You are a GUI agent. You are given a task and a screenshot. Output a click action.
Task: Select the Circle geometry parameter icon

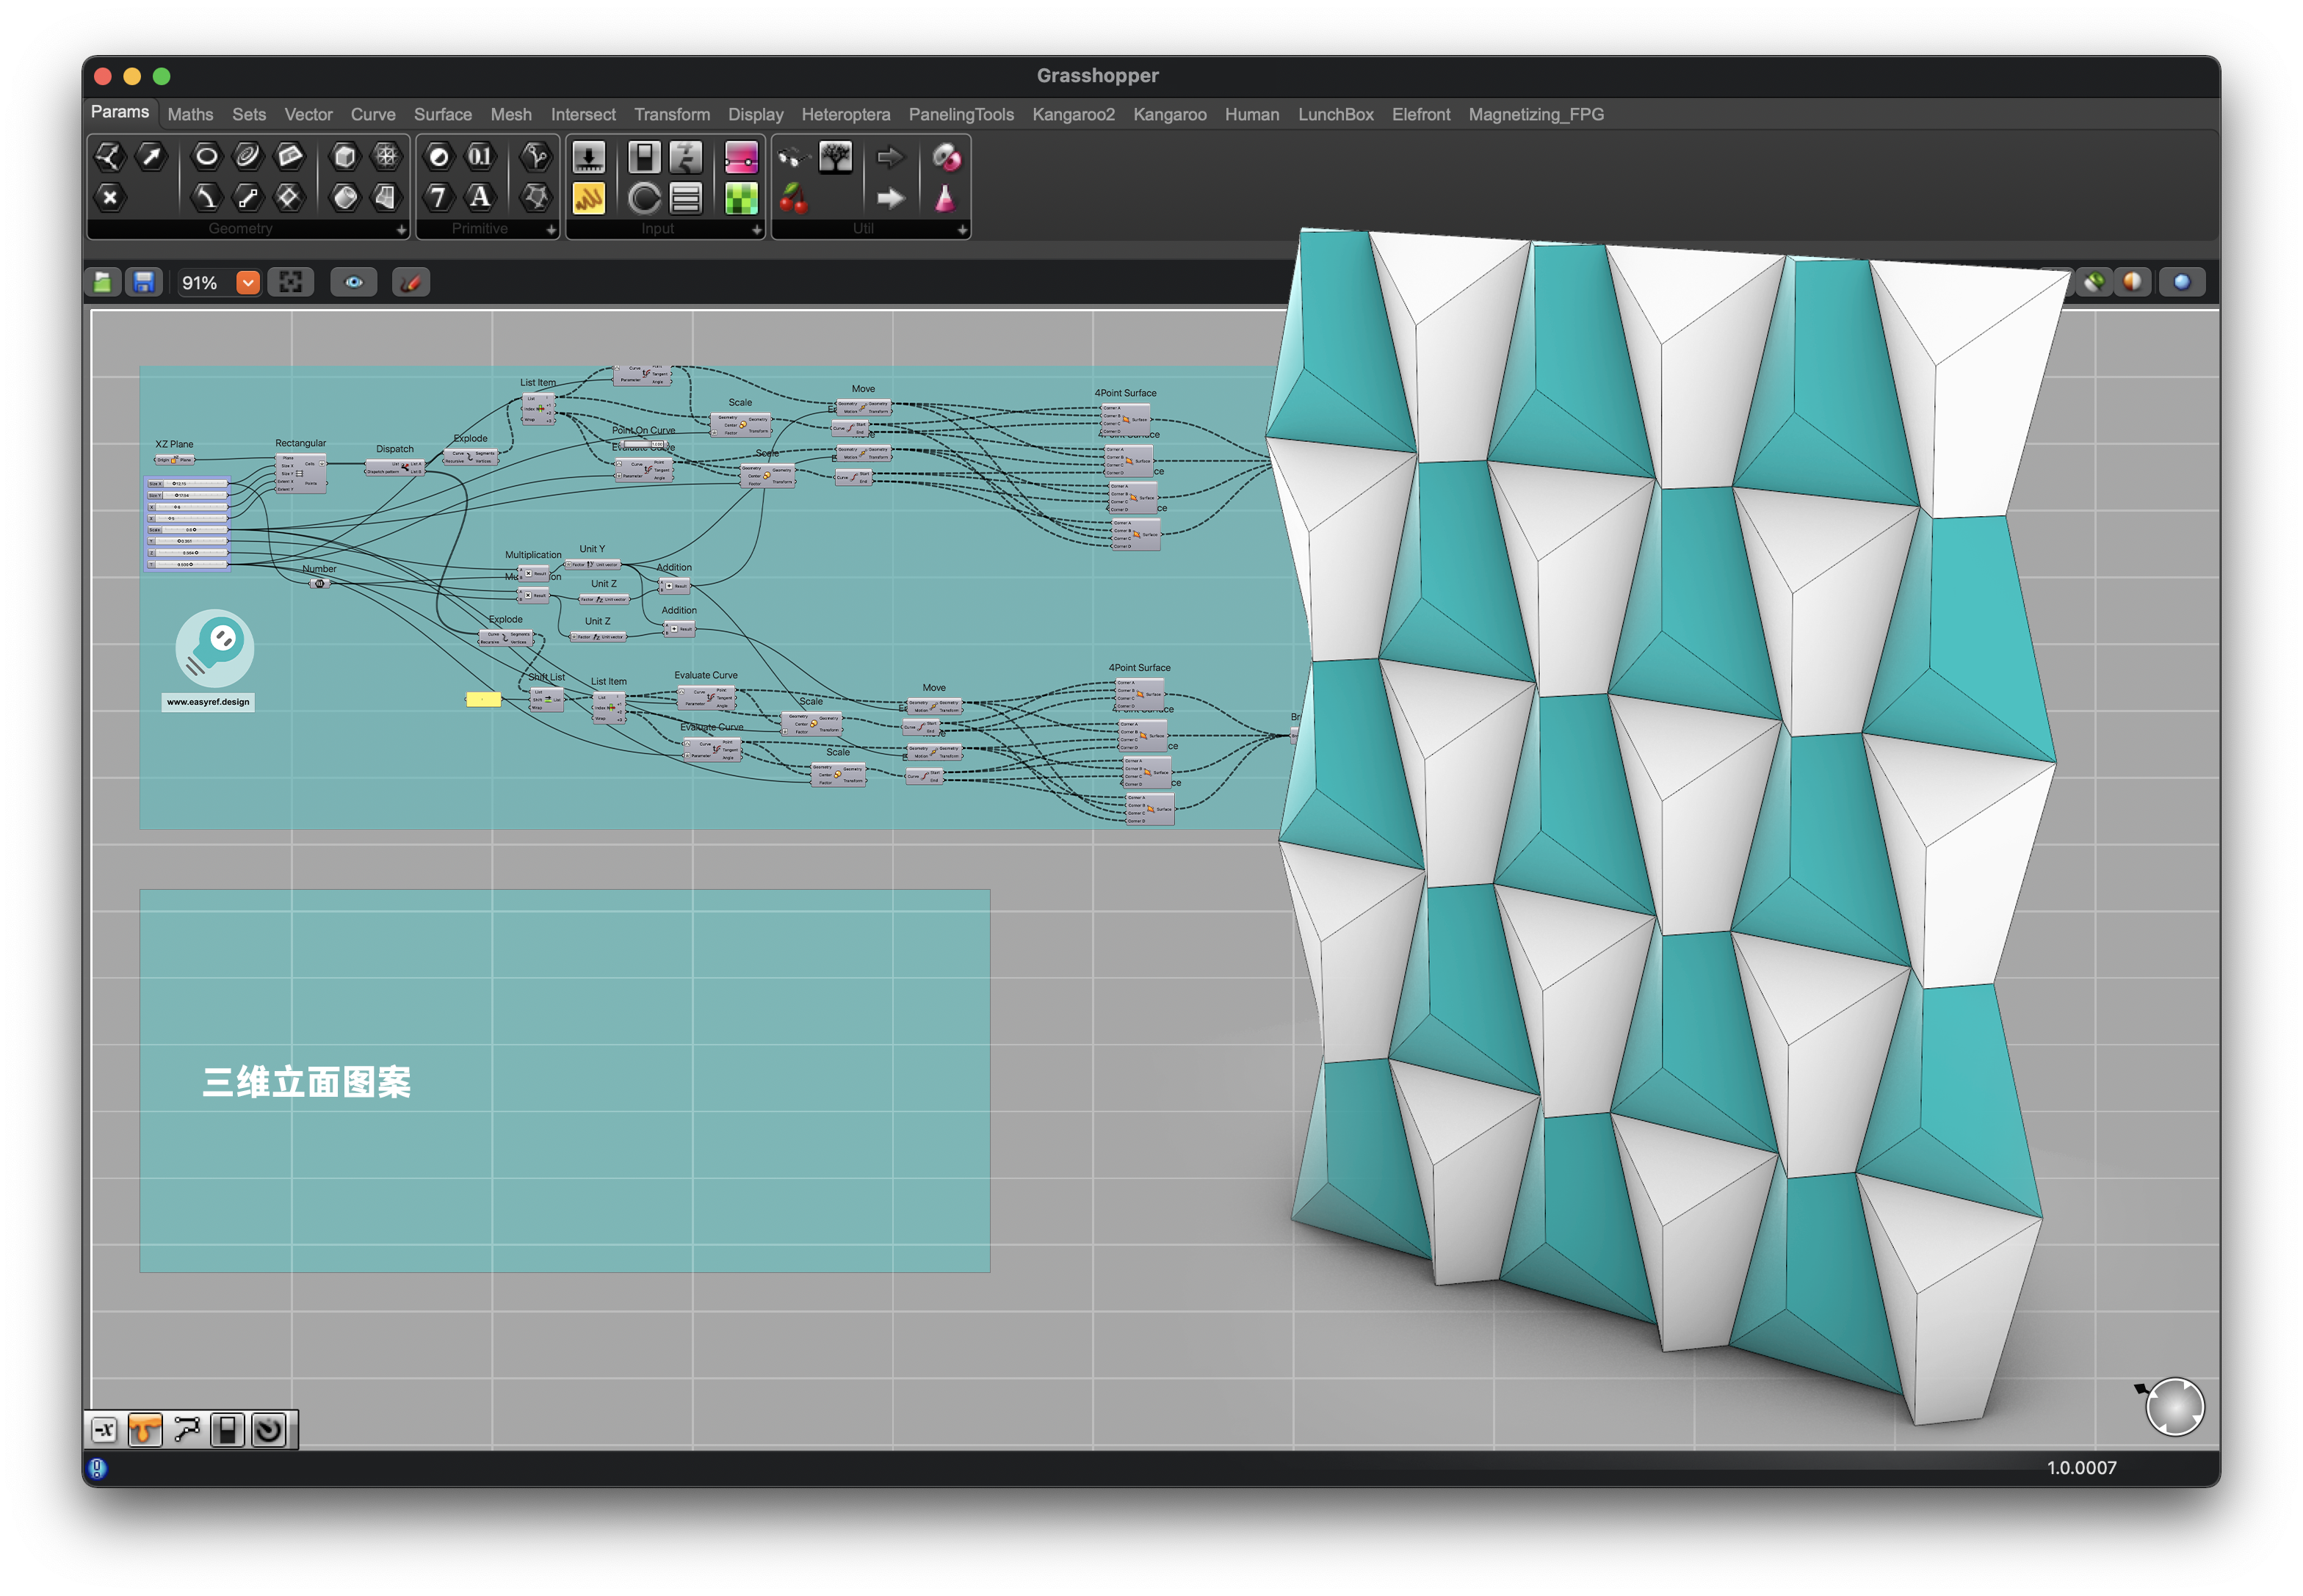[x=206, y=156]
